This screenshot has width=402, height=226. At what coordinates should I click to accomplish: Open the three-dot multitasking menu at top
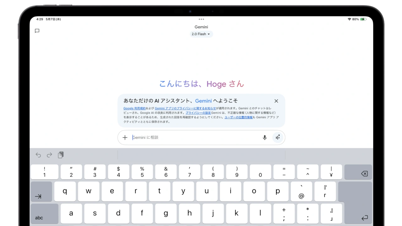[x=201, y=19]
